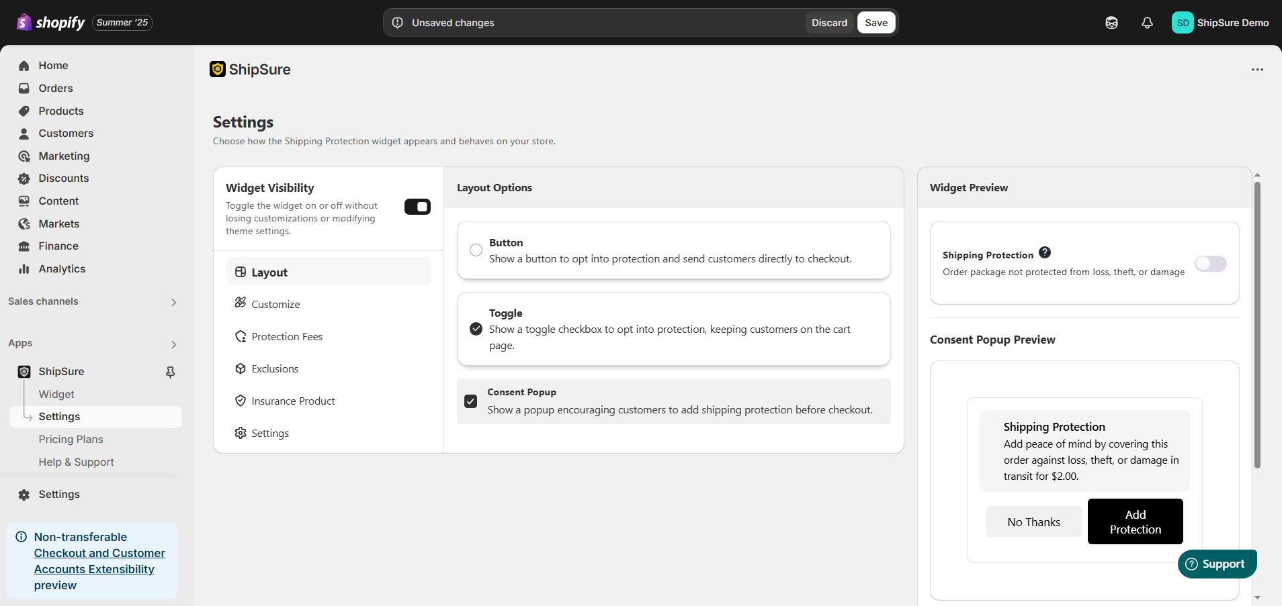1282x606 pixels.
Task: Expand the Apps section chevron
Action: (x=173, y=344)
